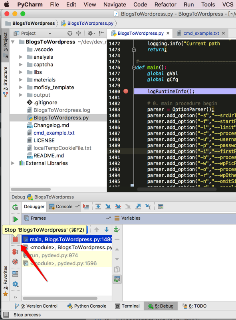This screenshot has width=236, height=320.
Task: Select LICENSE file in project tree
Action: (x=44, y=140)
